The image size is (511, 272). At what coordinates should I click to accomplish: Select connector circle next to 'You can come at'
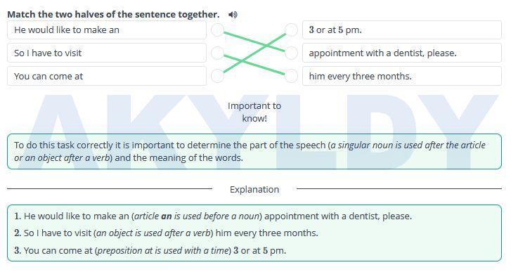pos(218,76)
